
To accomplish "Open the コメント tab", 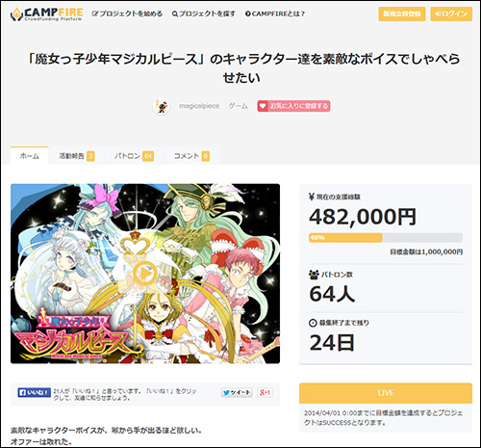I will click(x=191, y=156).
